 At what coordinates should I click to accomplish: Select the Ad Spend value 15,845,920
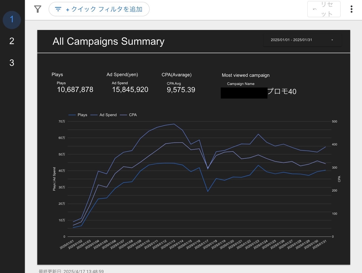(x=130, y=90)
